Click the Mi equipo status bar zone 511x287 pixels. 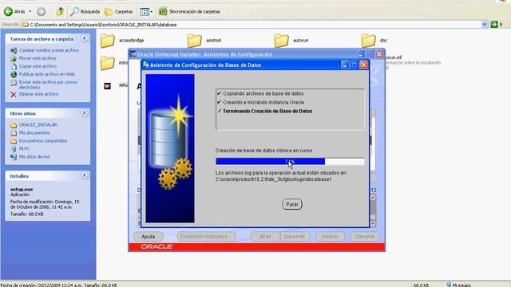coord(458,285)
